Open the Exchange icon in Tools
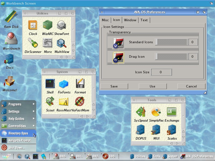Screen dimensions: 215x161 point(172,112)
